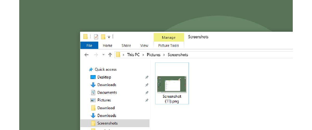Expand the Recent locations dropdown chevron
The image size is (312, 130).
tap(103, 55)
